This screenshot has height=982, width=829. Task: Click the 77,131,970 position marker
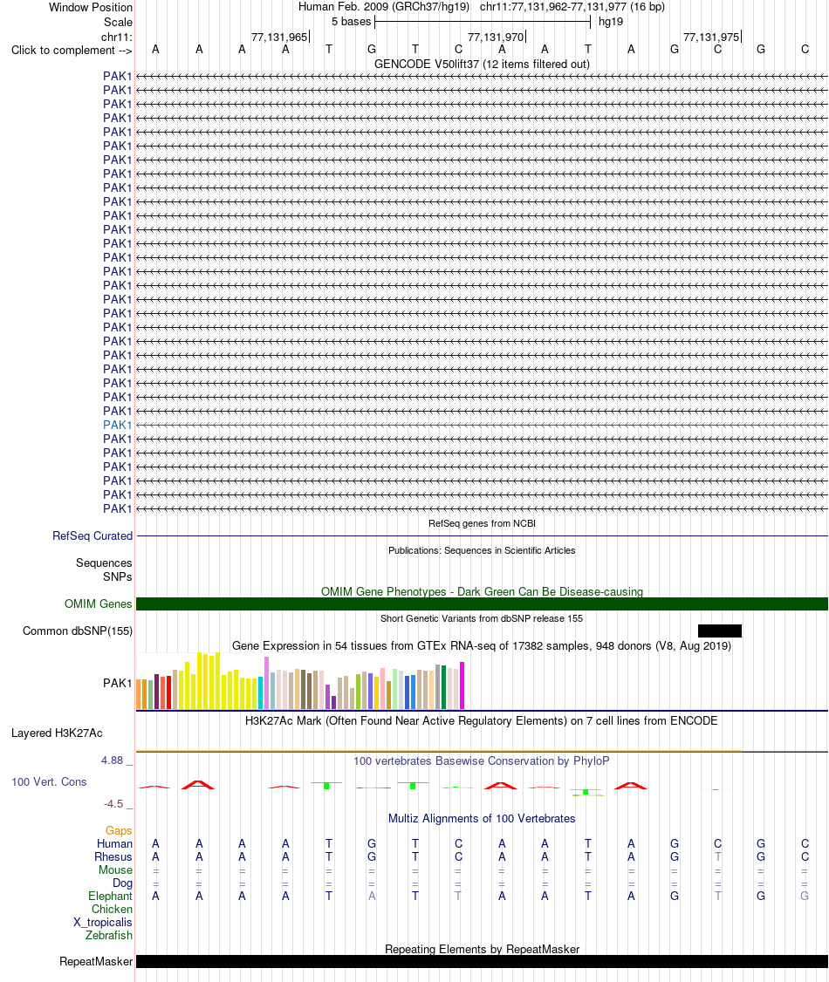(x=497, y=37)
